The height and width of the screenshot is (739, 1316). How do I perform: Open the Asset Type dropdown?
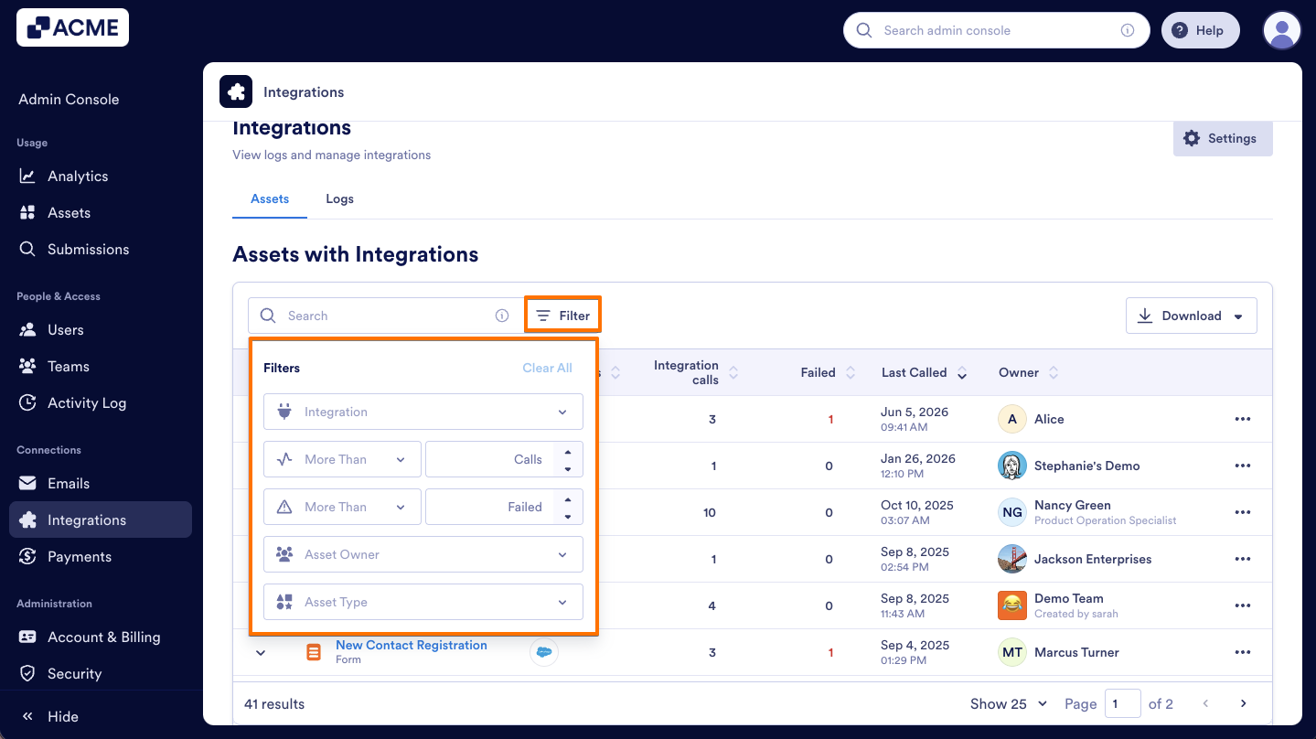423,602
